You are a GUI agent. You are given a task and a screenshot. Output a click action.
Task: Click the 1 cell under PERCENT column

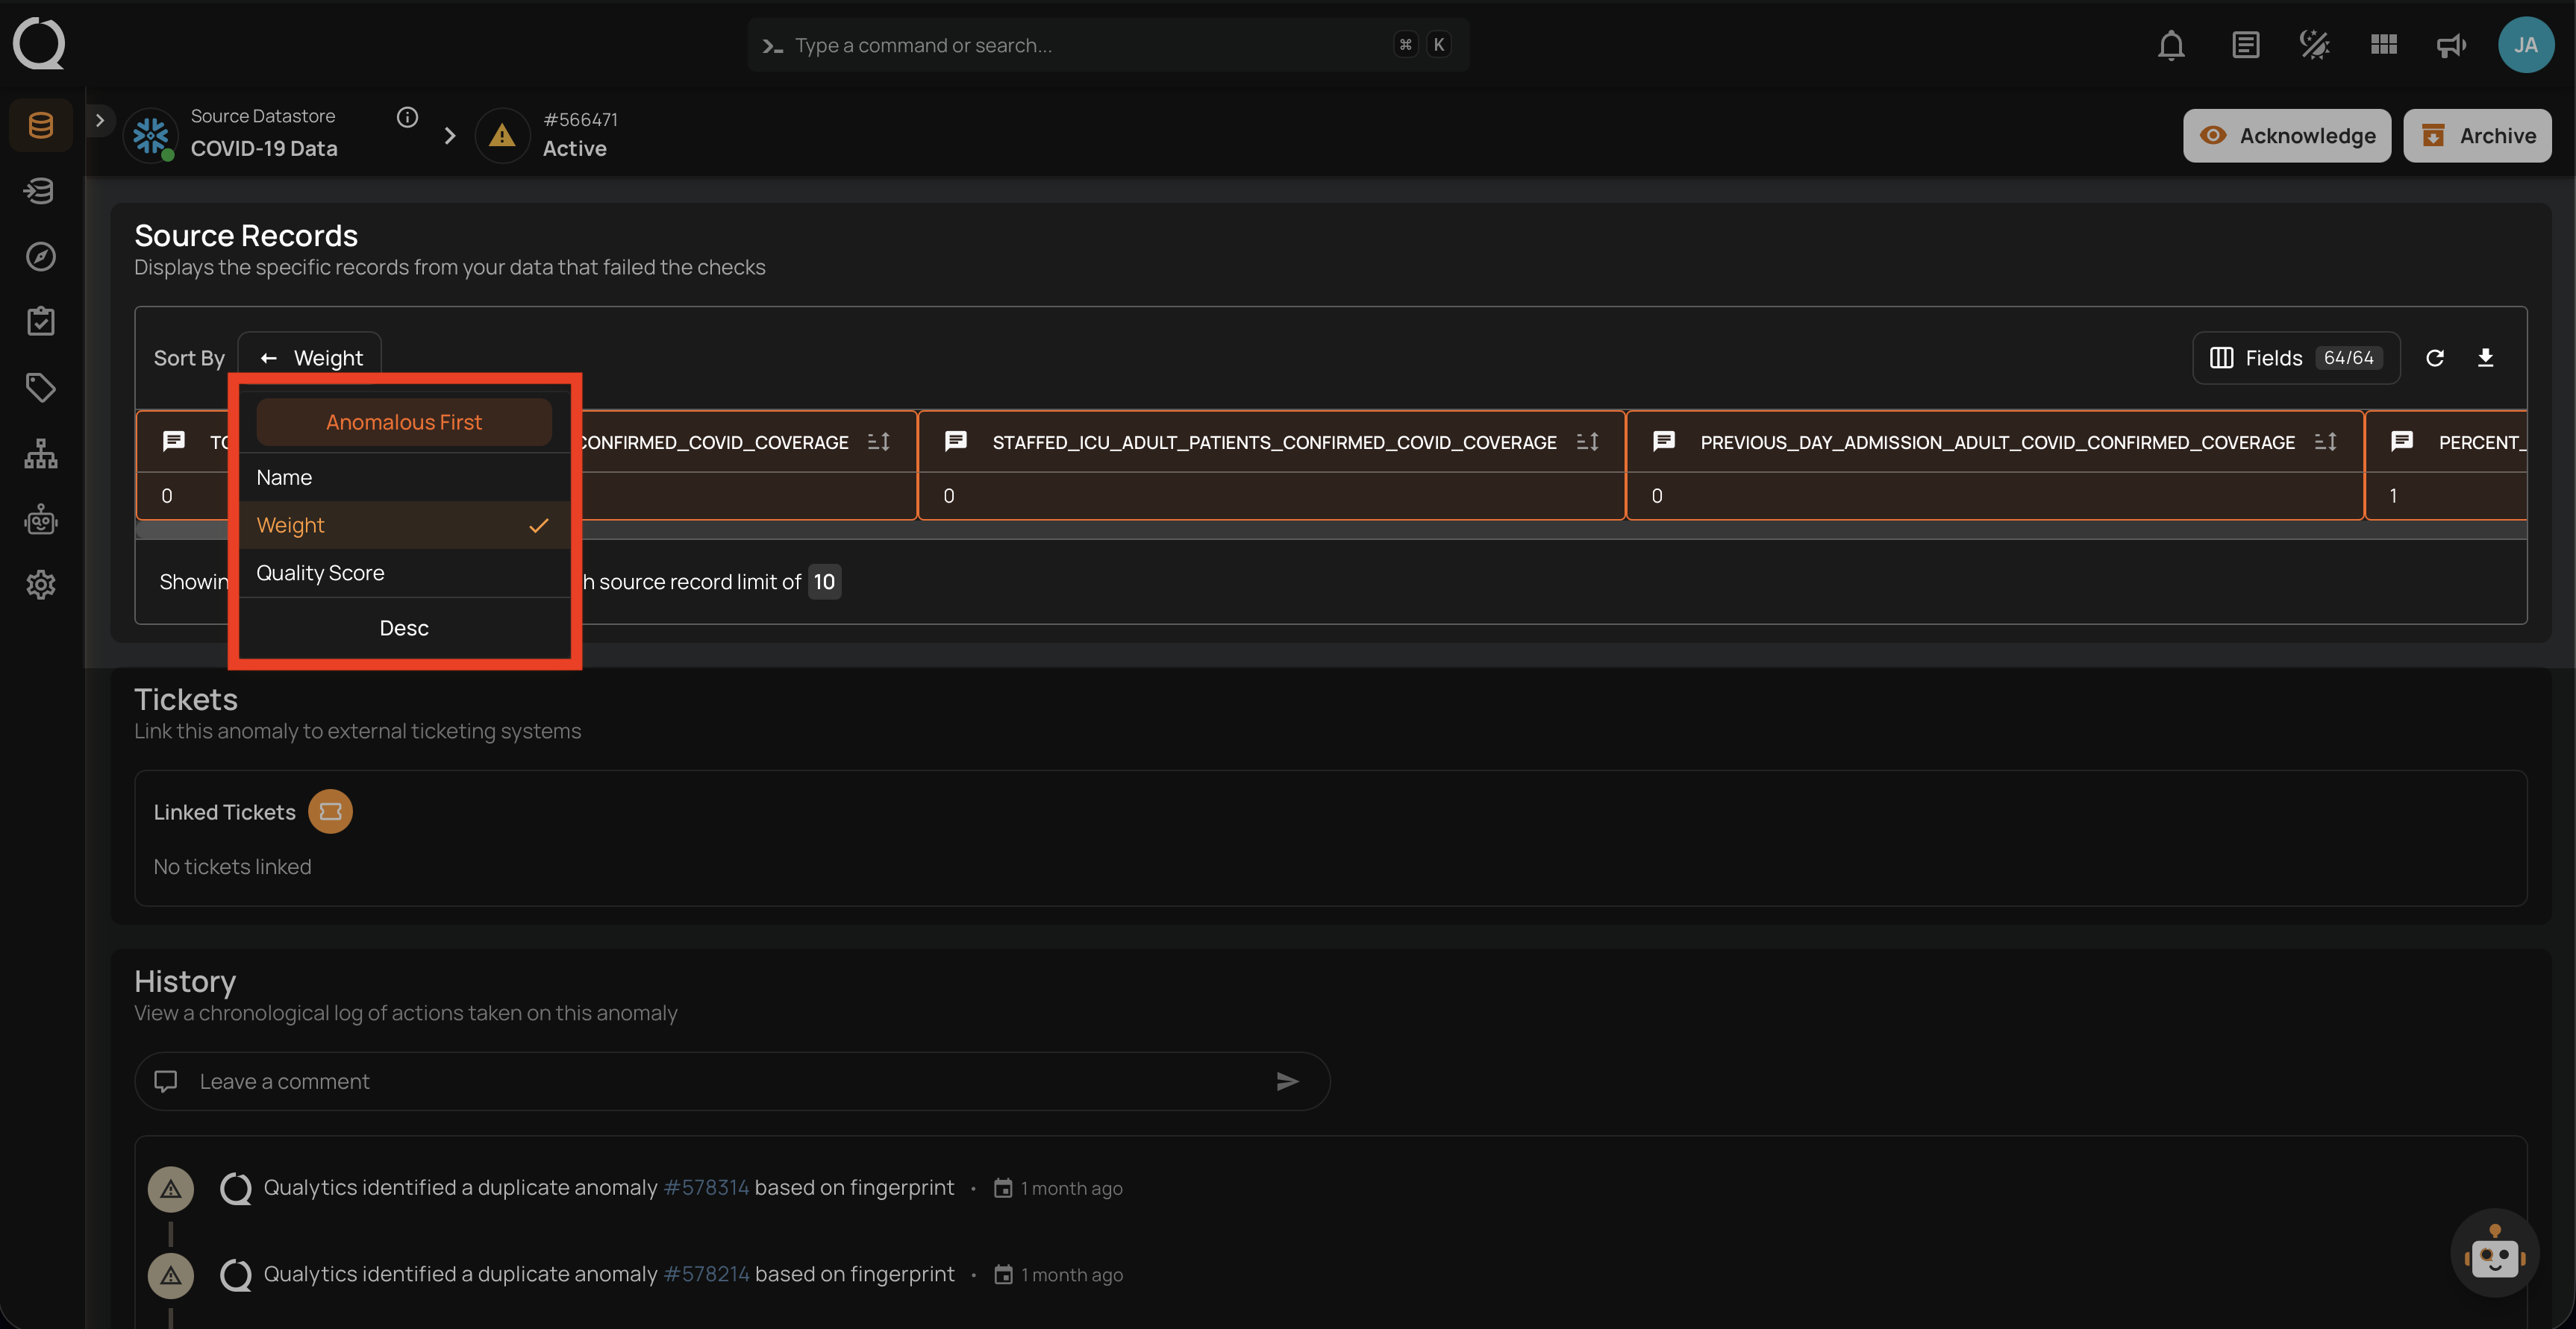tap(2447, 496)
